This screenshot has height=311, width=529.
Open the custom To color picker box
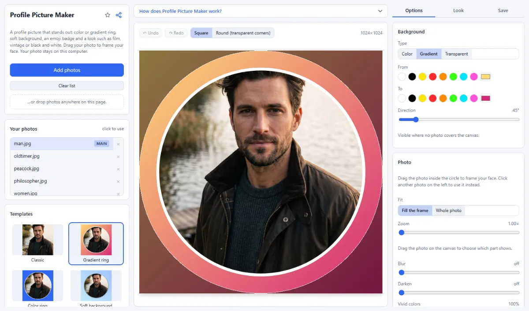[x=485, y=98]
